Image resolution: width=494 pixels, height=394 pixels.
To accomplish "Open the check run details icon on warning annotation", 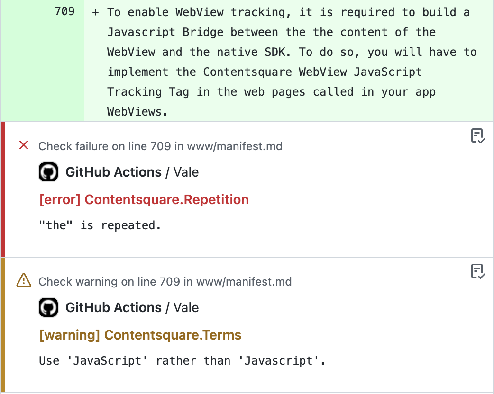I will (x=478, y=272).
